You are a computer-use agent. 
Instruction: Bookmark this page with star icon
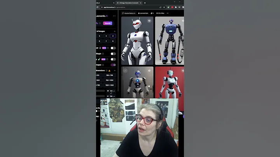coord(164,7)
